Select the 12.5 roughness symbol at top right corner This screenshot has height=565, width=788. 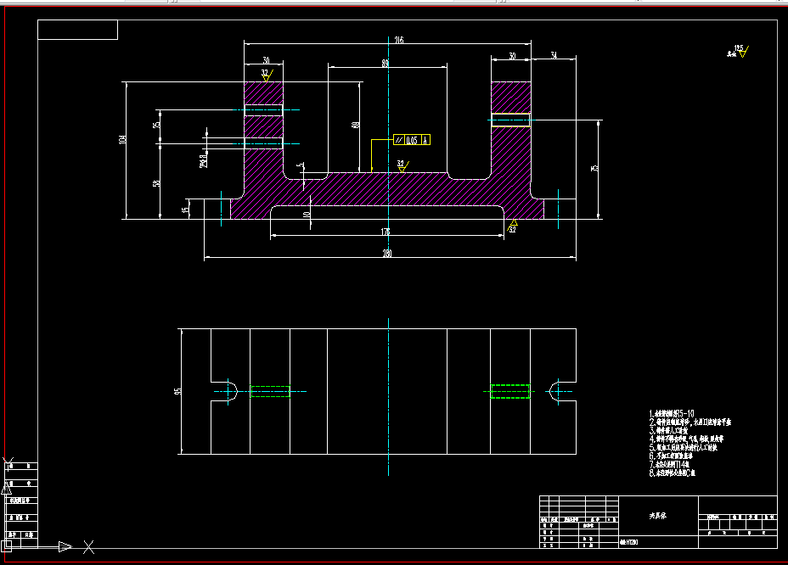click(740, 51)
